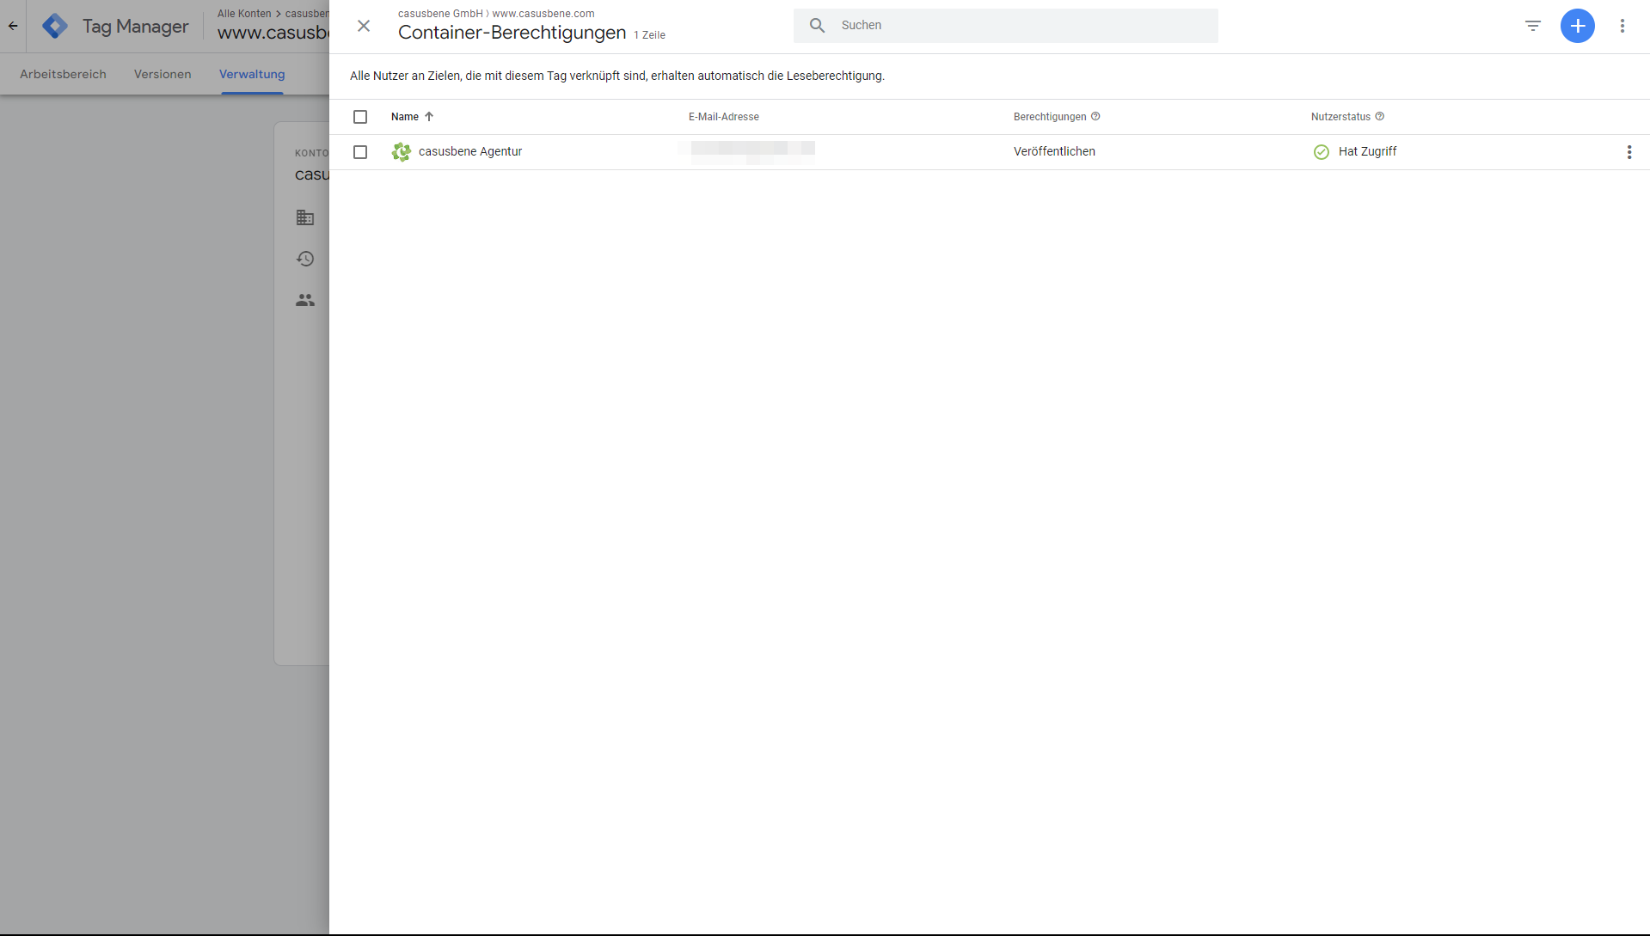Select all rows checkbox in header

pos(360,117)
